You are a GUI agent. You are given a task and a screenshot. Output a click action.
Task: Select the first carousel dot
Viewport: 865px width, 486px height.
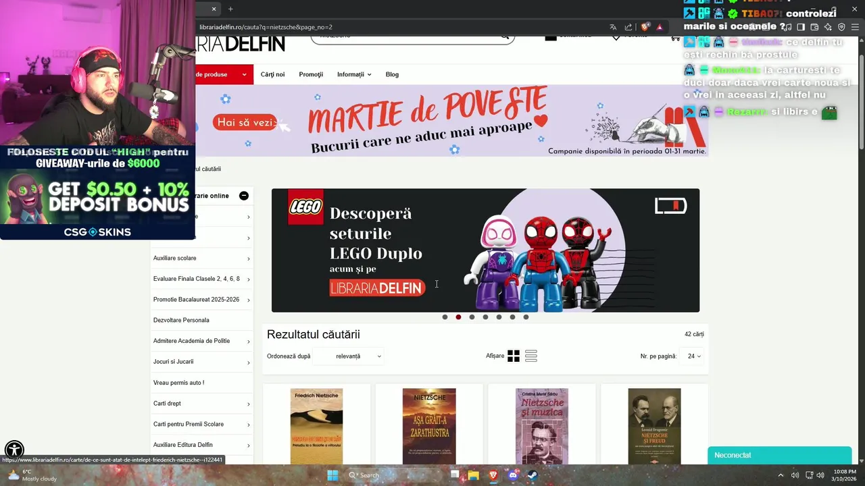pos(445,317)
